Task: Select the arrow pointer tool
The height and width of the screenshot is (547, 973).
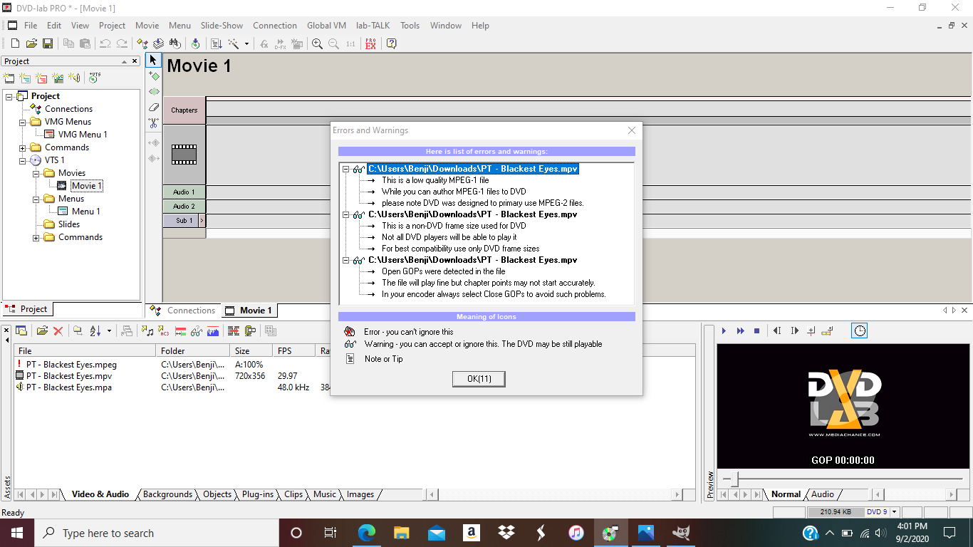Action: 153,60
